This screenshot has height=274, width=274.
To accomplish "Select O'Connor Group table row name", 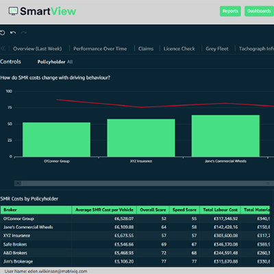I will point(18,219).
